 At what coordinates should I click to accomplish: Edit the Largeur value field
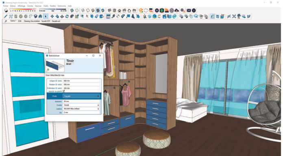click(81, 81)
